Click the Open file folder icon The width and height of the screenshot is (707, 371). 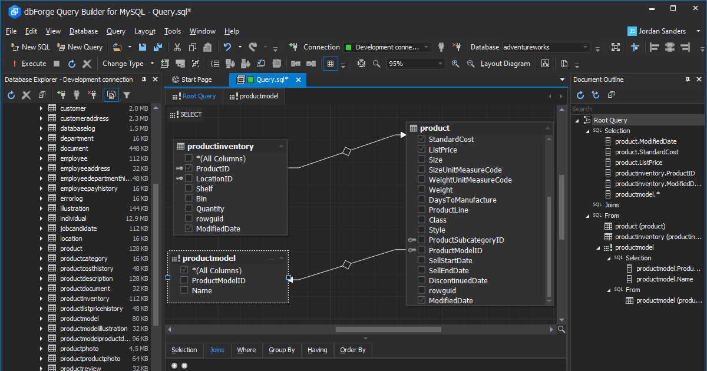coord(117,47)
